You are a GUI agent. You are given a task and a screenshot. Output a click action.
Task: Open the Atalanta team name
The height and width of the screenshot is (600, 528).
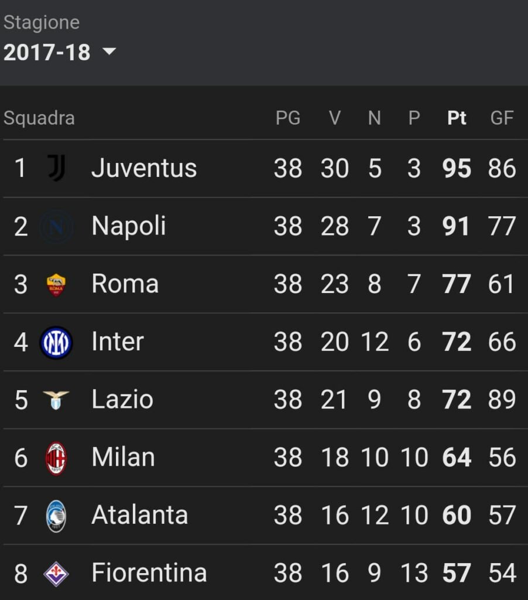(140, 514)
